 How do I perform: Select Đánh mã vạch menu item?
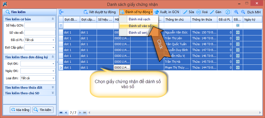coord(140,19)
